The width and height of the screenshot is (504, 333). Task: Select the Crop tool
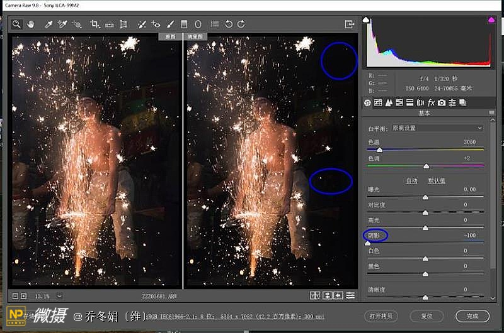click(x=95, y=24)
